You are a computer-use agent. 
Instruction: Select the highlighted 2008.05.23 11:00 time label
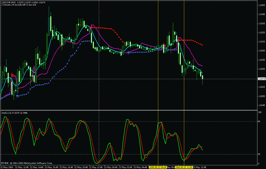click(x=184, y=167)
